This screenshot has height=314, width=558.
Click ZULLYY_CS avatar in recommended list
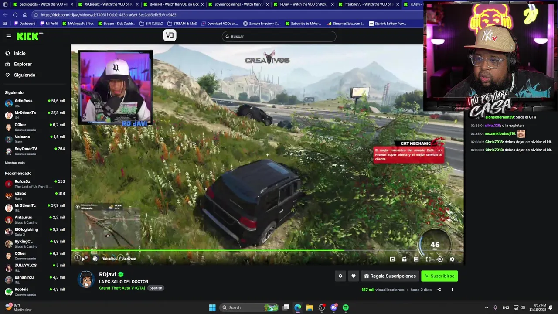pos(9,268)
